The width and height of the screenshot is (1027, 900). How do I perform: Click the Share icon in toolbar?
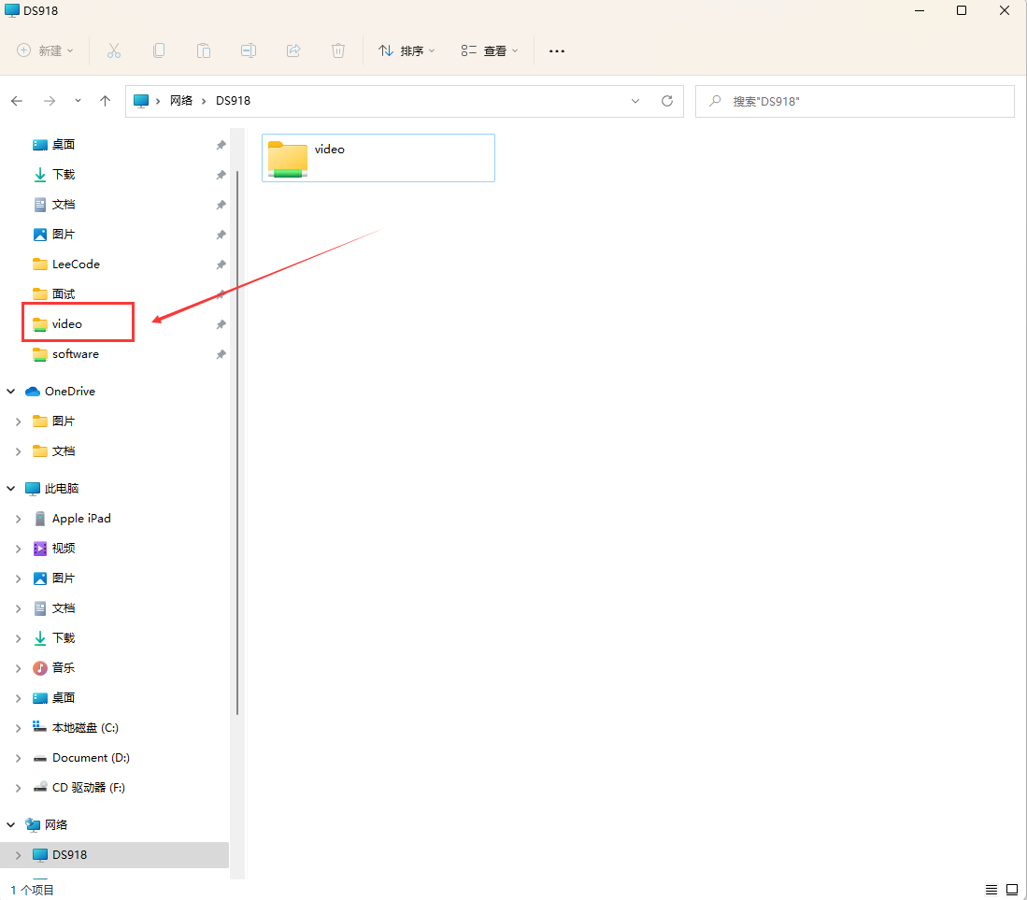[293, 50]
